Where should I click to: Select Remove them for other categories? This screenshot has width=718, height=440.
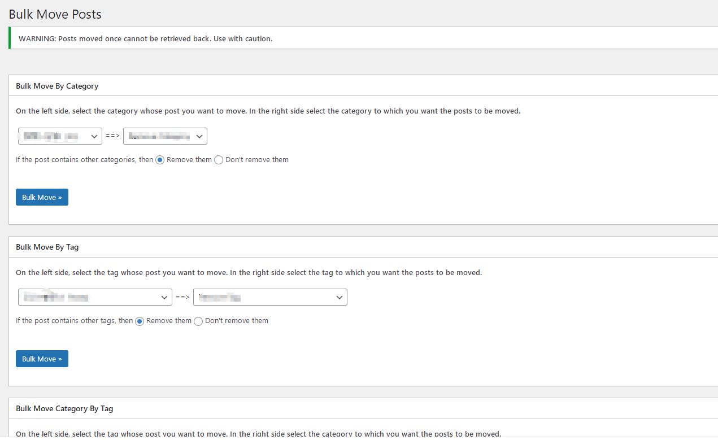click(x=160, y=160)
